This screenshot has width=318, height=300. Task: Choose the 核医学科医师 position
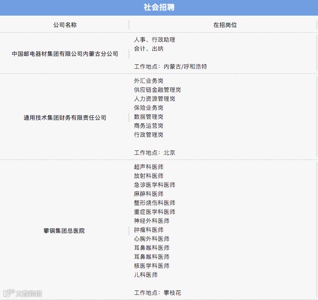pos(152,266)
